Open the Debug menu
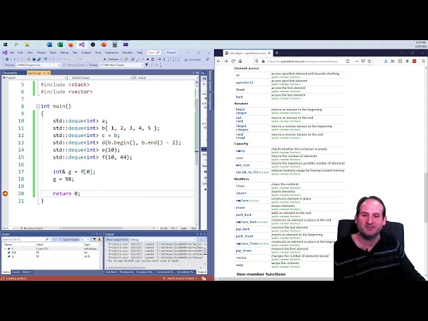The image size is (428, 321). click(64, 52)
